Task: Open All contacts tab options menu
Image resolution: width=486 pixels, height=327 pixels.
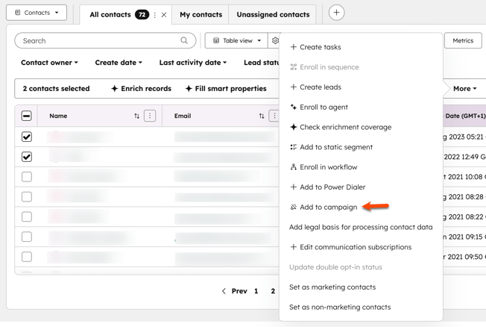Action: (x=154, y=15)
